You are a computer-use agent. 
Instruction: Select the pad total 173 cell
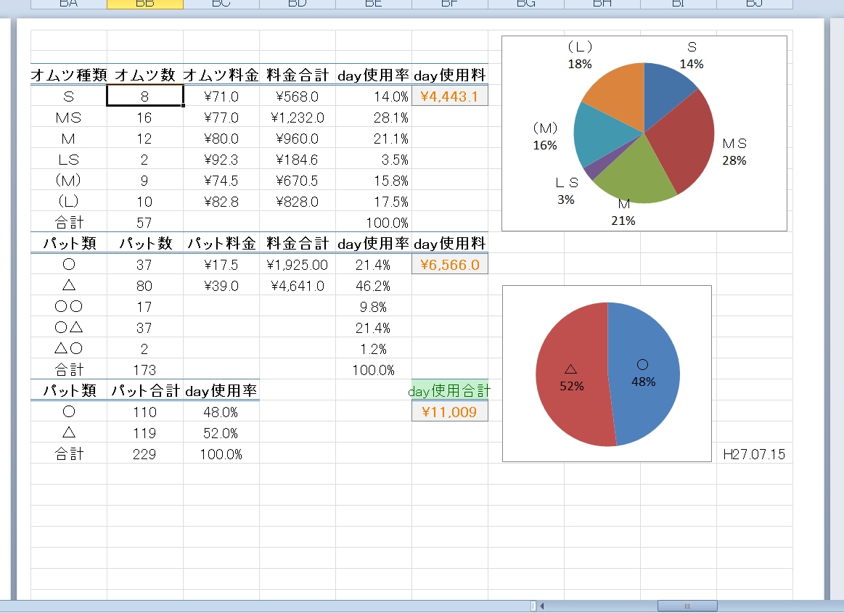[145, 370]
